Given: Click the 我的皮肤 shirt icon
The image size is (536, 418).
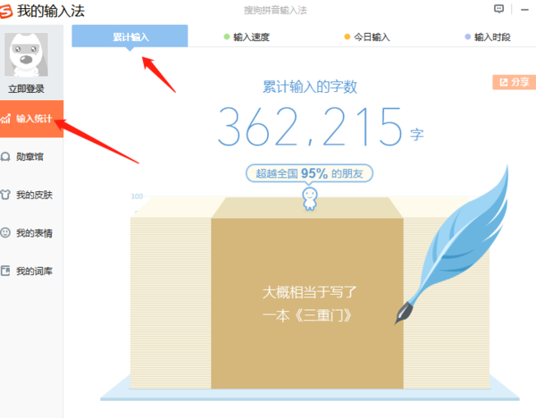Looking at the screenshot, I should pyautogui.click(x=5, y=195).
